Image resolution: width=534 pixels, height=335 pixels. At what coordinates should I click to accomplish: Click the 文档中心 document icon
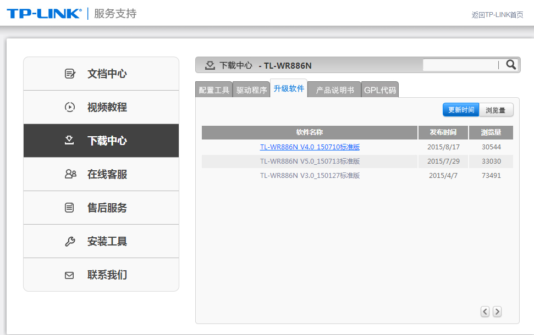(70, 74)
